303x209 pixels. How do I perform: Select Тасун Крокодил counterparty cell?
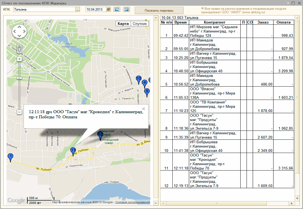214,162
